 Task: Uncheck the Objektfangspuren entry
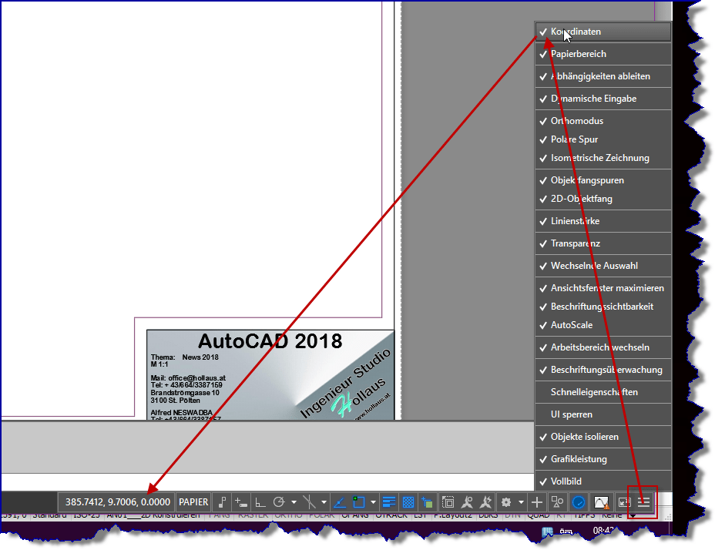[x=603, y=180]
